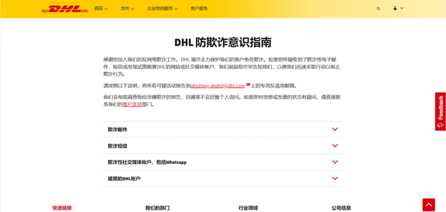Expand 欺诈性社交媒体帐户，包括Whatsapp section

(x=223, y=162)
